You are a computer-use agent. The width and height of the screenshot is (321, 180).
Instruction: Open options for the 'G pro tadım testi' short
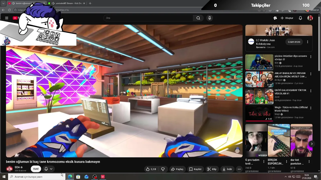pos(264,162)
